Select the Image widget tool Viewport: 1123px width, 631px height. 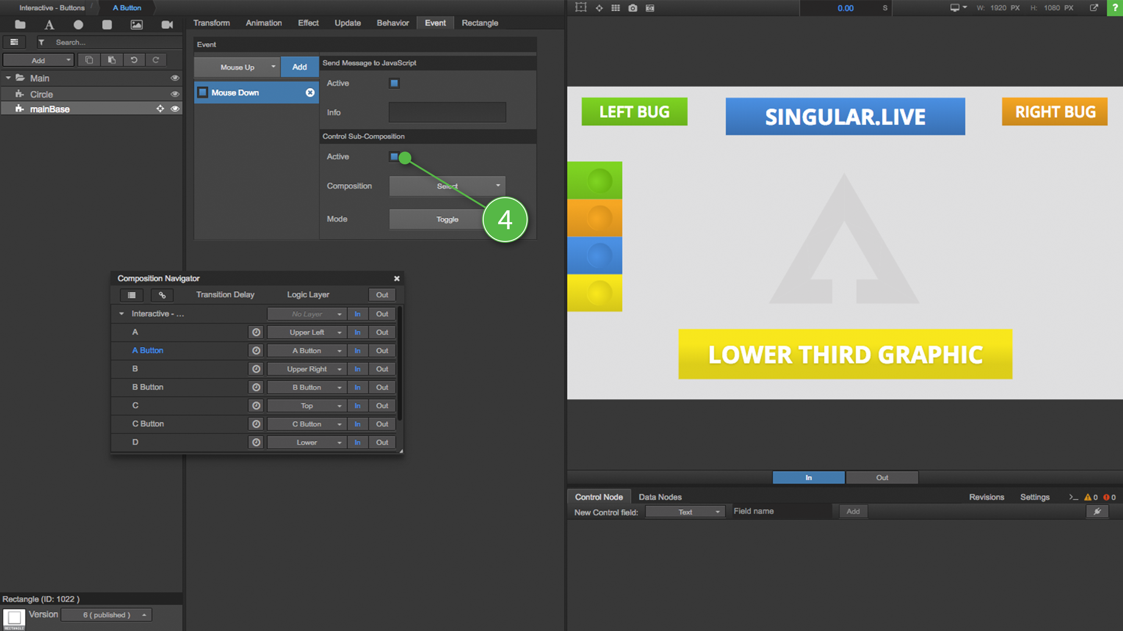[136, 25]
